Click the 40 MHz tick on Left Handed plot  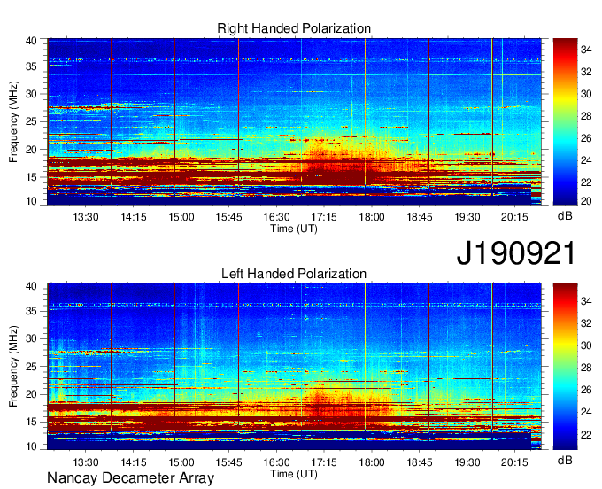(x=31, y=285)
